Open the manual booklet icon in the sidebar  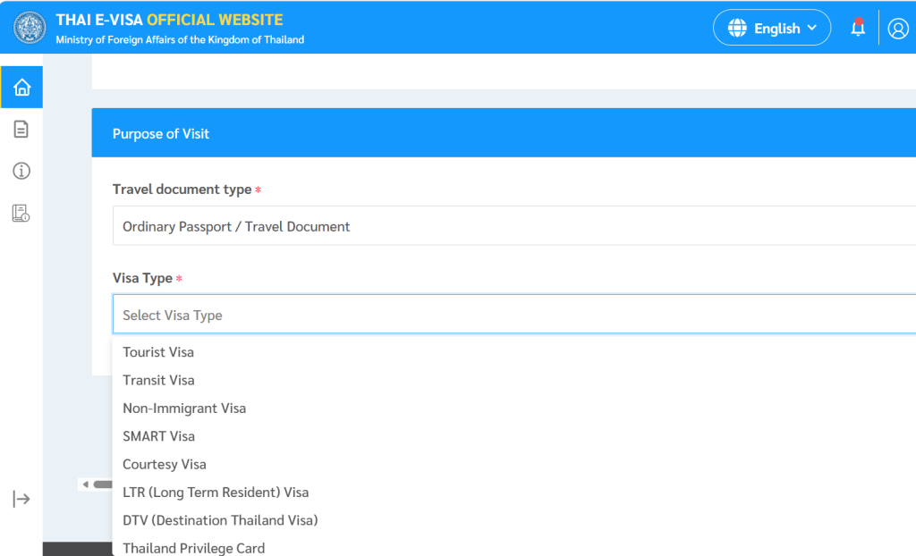click(21, 213)
